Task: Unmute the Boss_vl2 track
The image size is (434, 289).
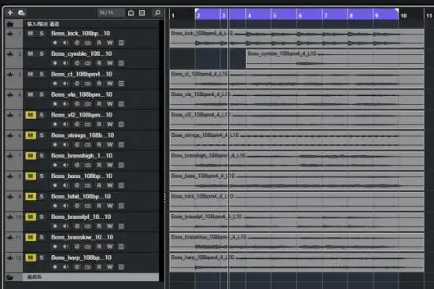Action: (x=31, y=115)
